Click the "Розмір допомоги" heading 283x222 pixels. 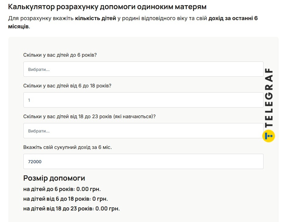54,178
